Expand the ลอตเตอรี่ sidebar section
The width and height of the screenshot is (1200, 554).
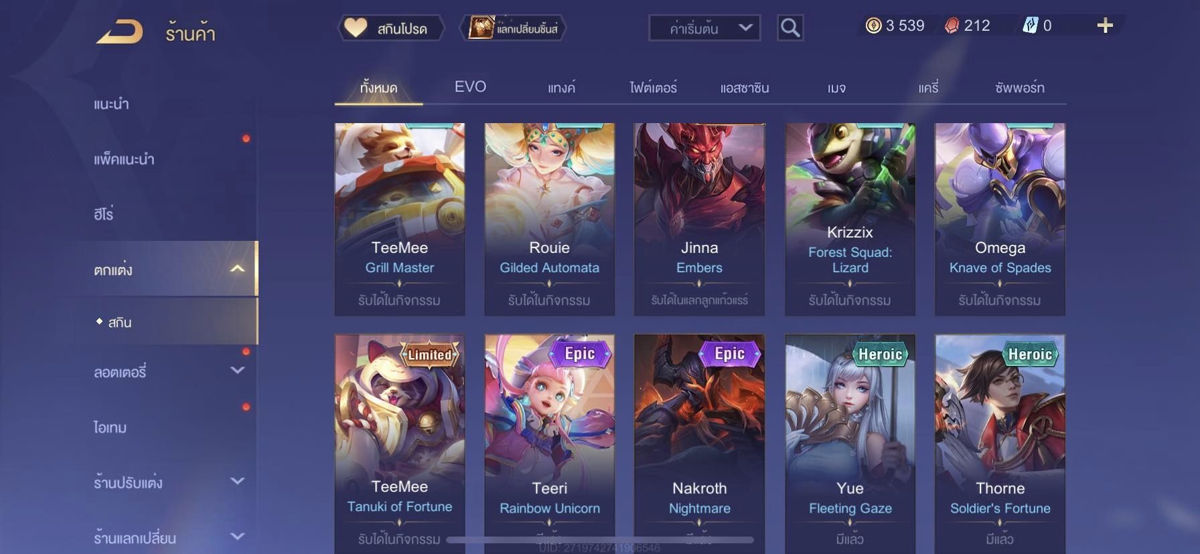point(237,370)
